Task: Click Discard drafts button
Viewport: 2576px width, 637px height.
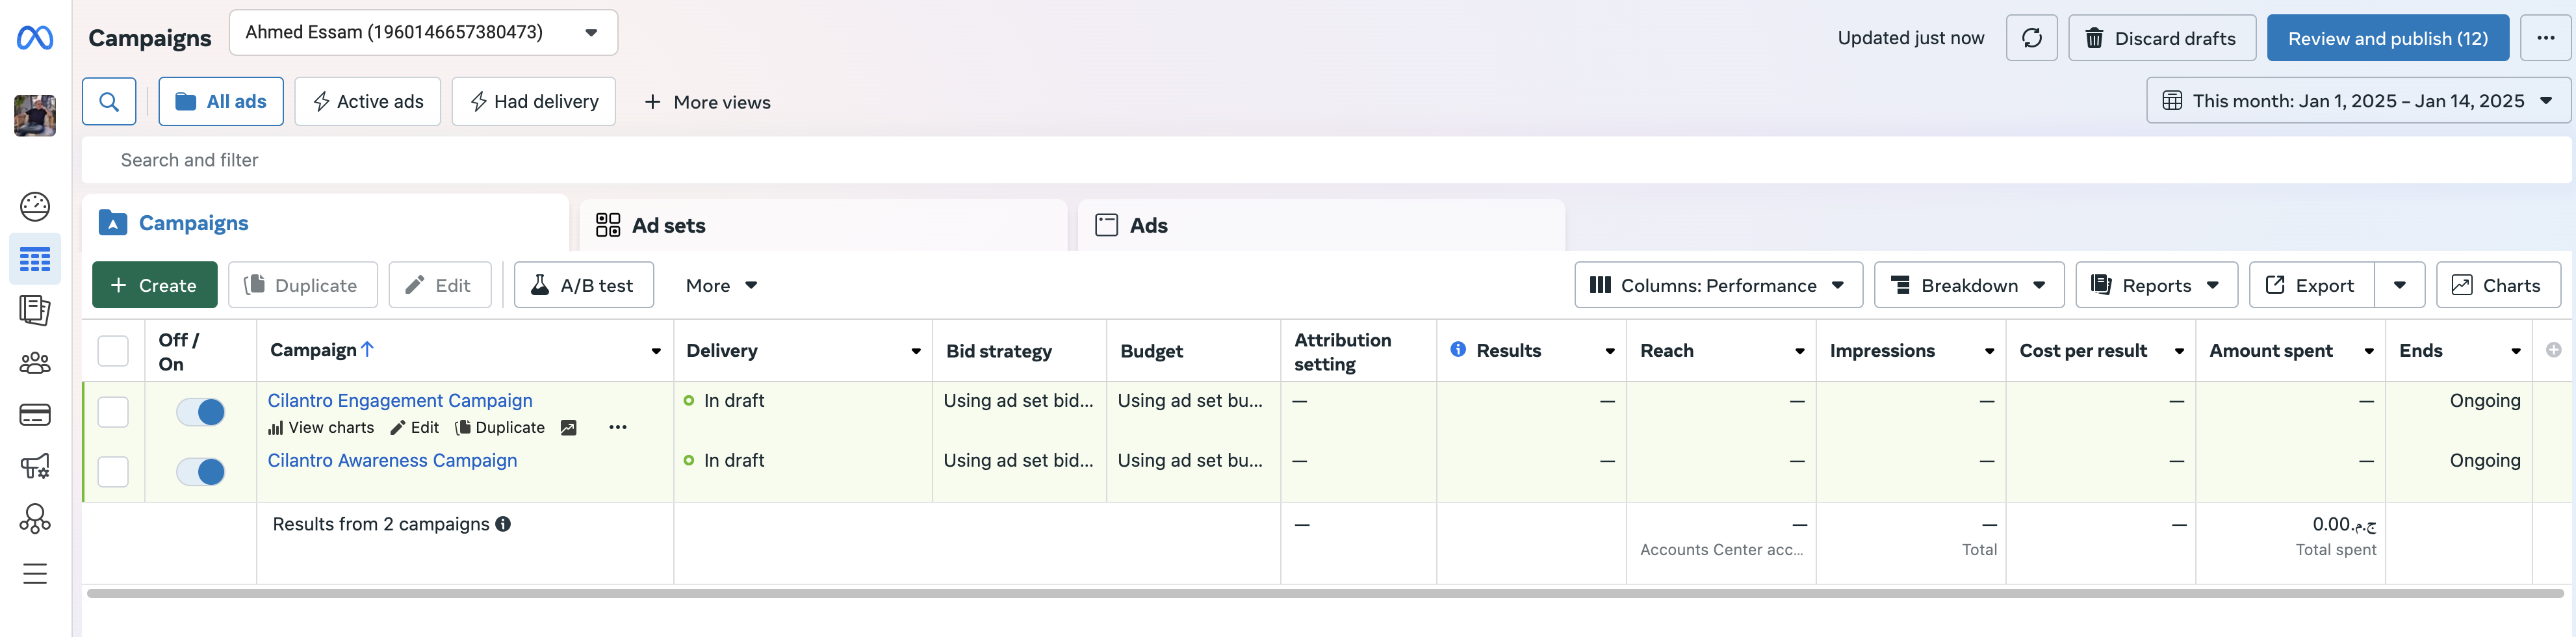Action: tap(2161, 38)
